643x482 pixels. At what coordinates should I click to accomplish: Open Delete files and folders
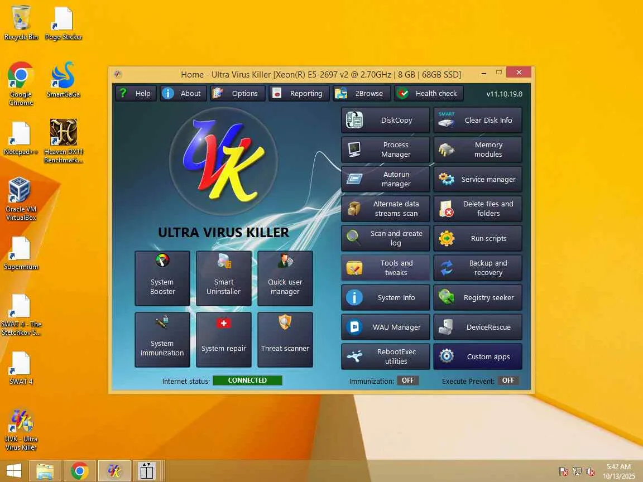[x=478, y=209]
